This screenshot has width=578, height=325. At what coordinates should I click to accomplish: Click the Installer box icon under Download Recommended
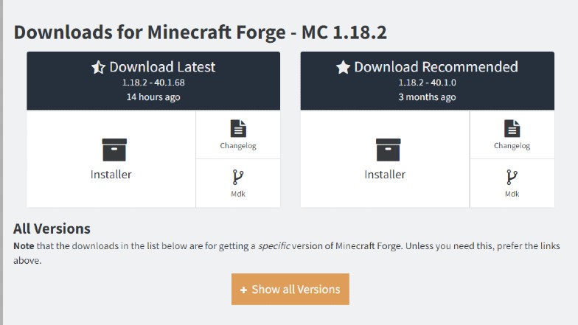pyautogui.click(x=388, y=150)
